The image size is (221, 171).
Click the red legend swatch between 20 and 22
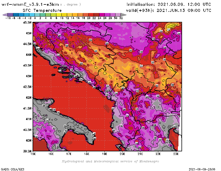tap(91, 15)
